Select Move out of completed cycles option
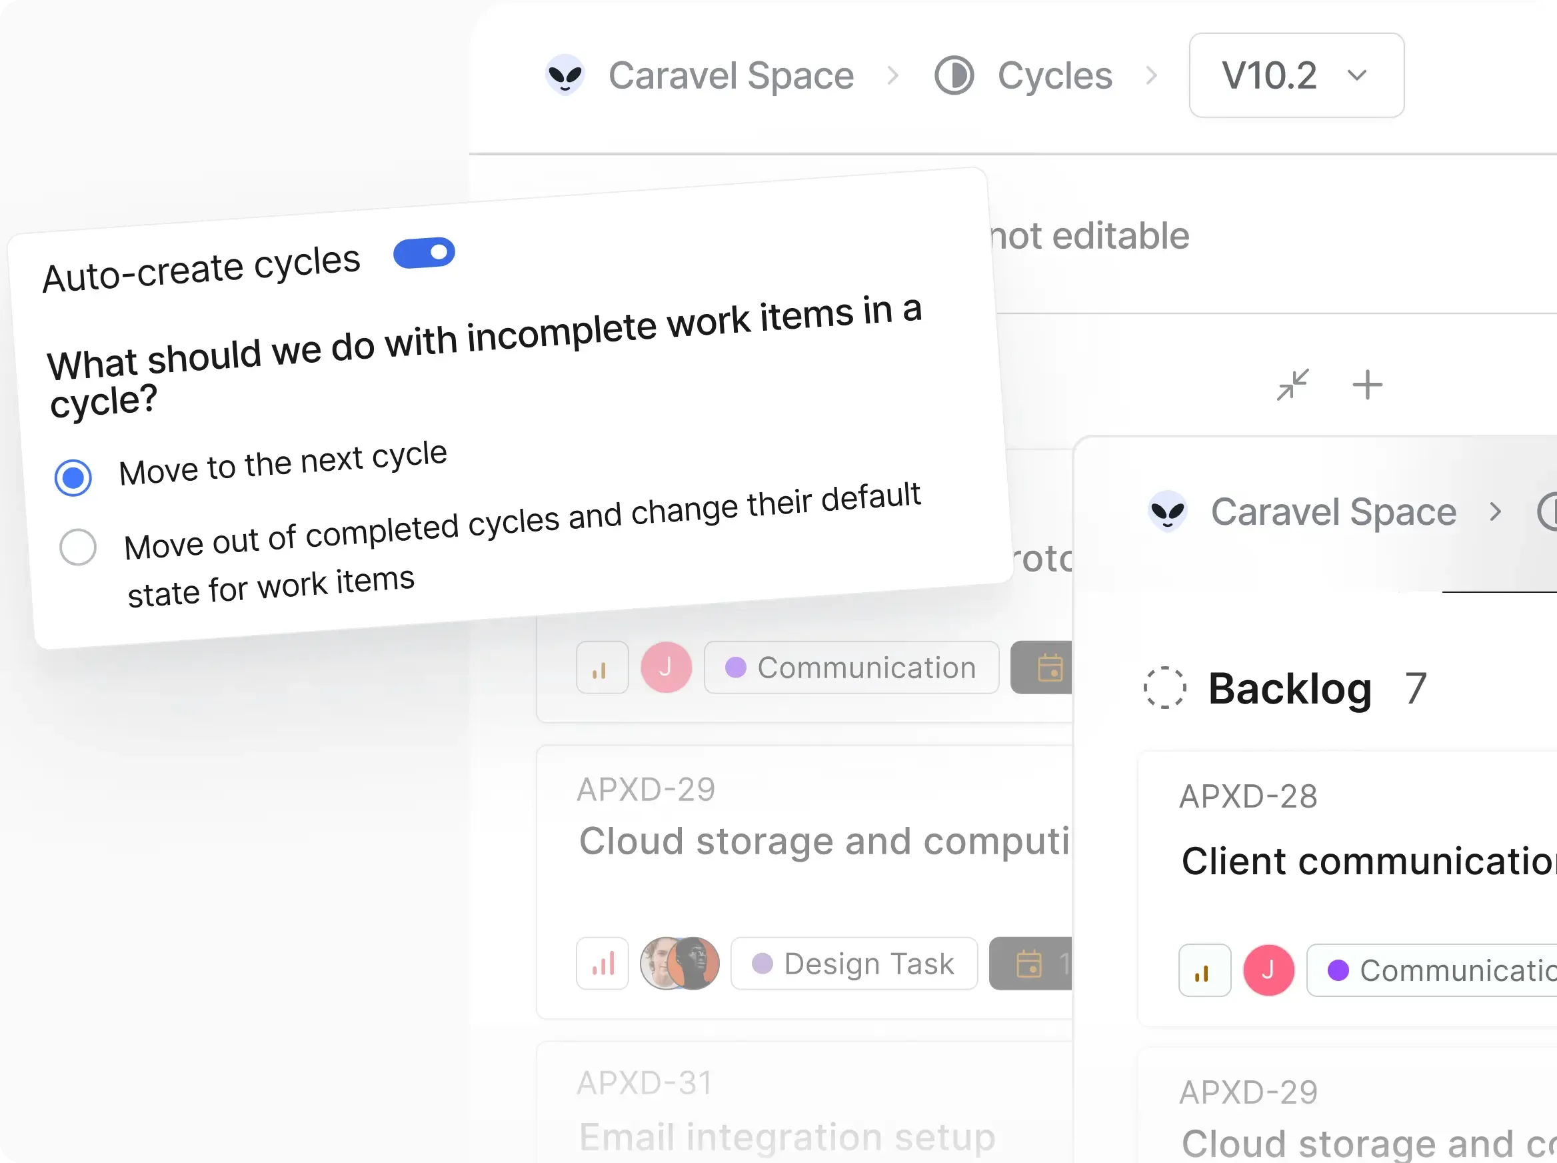1557x1163 pixels. pyautogui.click(x=77, y=546)
